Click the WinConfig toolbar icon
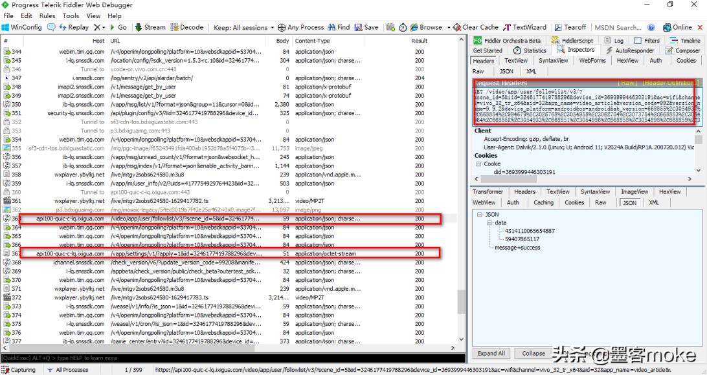This screenshot has height=375, width=707. (6, 28)
